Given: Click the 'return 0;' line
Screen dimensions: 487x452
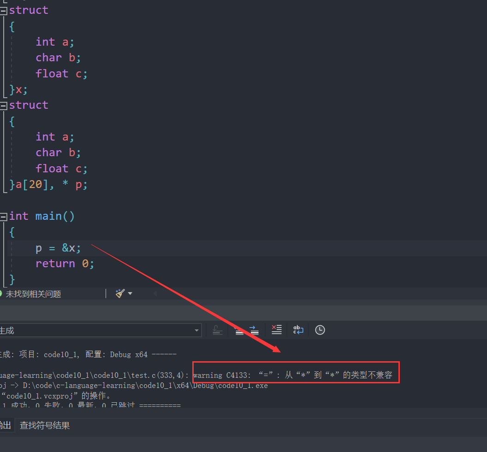Looking at the screenshot, I should click(x=65, y=264).
